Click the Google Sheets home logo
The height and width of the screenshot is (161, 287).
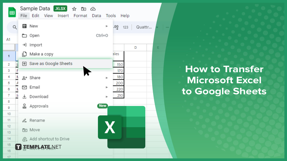coord(12,12)
